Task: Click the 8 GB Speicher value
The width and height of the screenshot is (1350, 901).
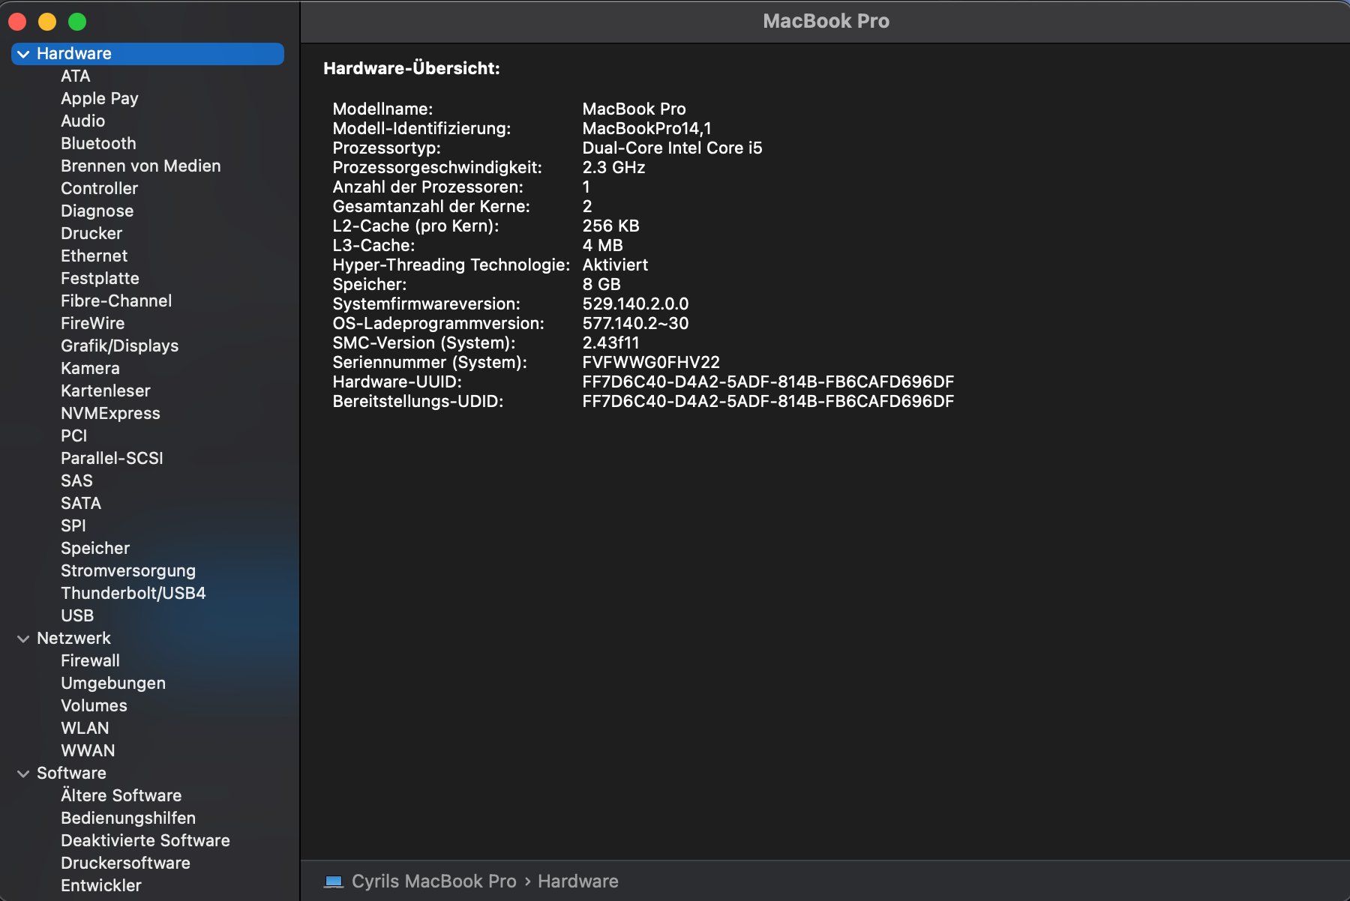Action: tap(601, 285)
